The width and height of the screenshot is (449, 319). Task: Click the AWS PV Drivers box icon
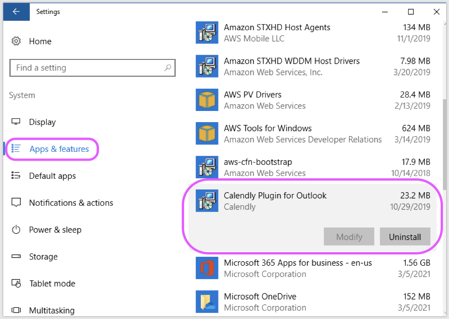point(207,100)
